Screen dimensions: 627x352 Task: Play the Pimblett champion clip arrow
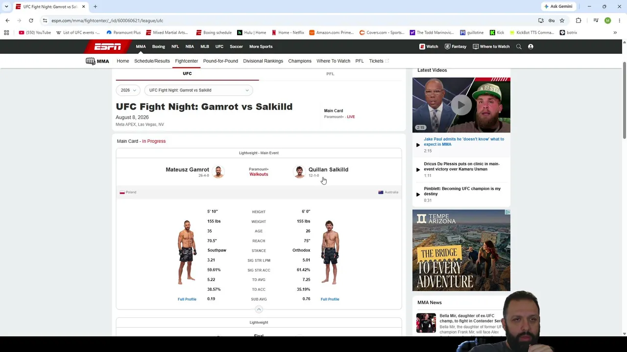(x=418, y=194)
